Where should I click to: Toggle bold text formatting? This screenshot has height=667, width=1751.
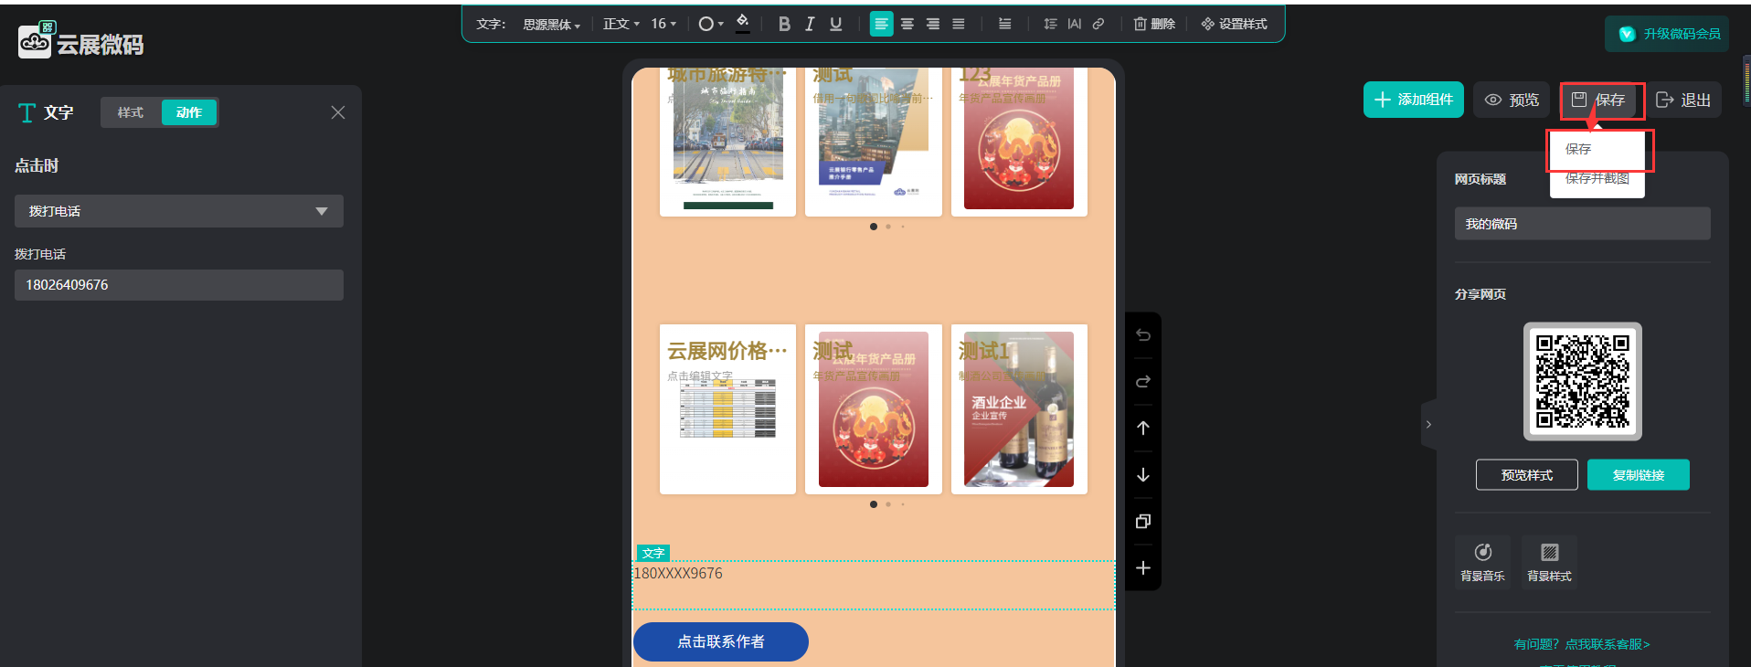point(783,25)
